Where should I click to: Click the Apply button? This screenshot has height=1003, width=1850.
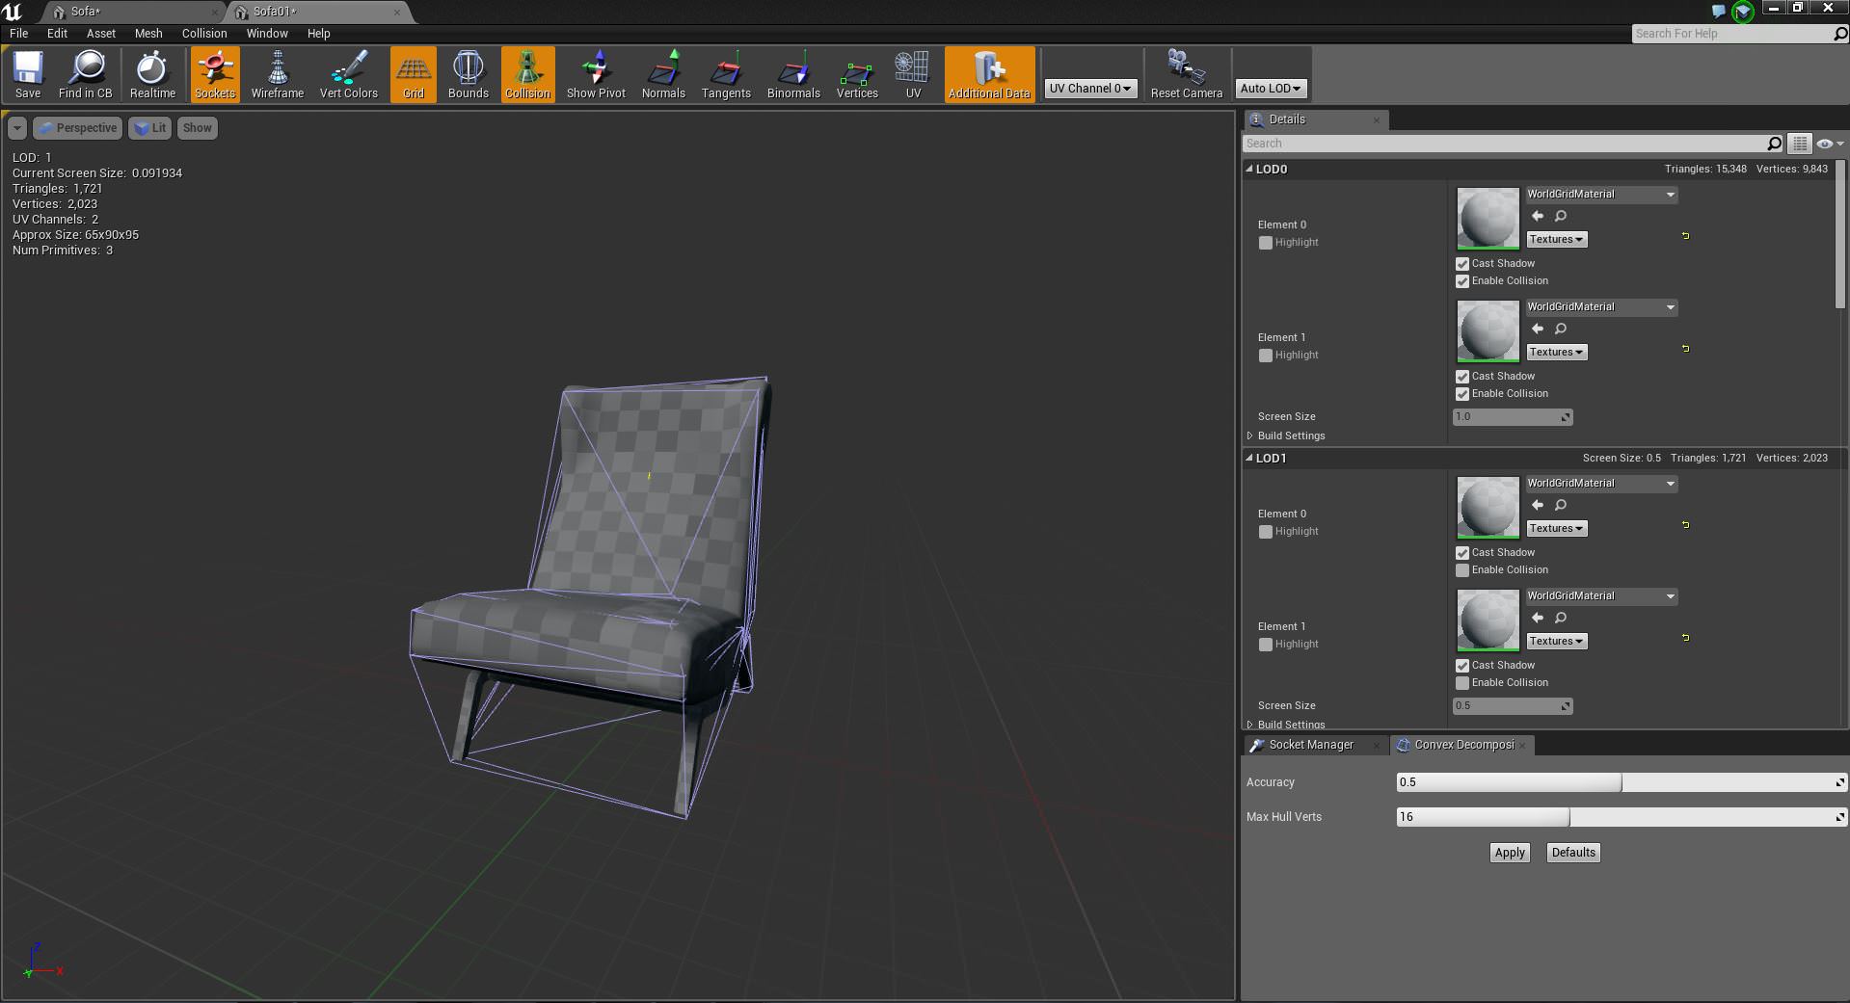pos(1510,853)
